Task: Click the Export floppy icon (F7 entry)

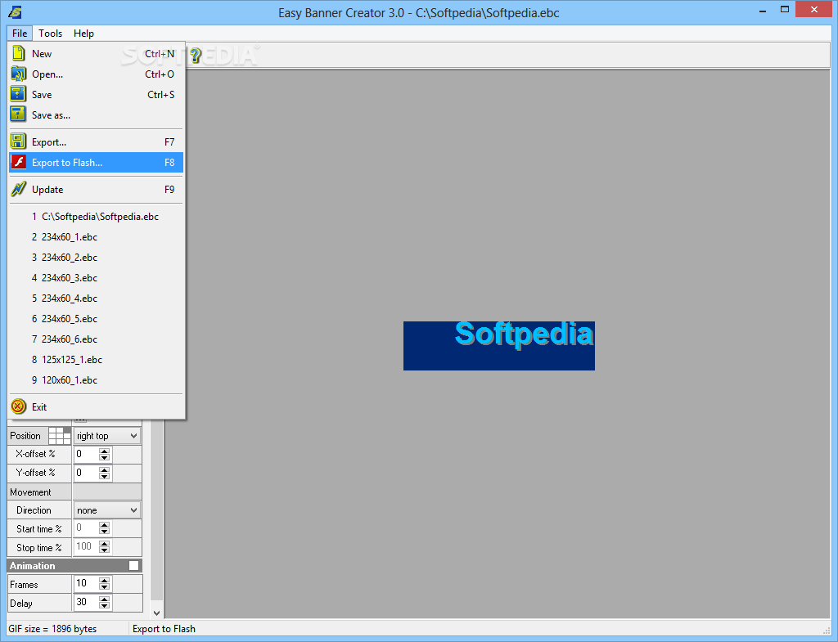Action: coord(18,141)
